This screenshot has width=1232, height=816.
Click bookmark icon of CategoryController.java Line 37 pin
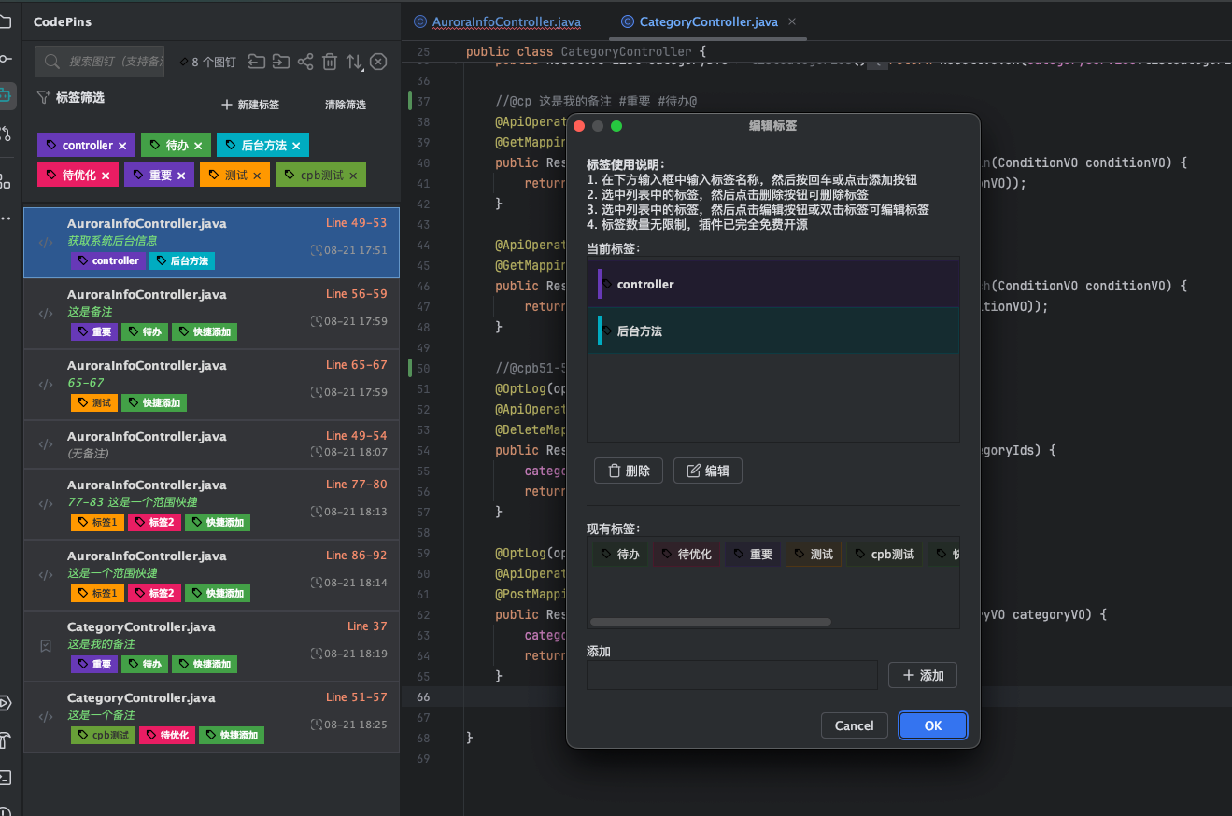coord(45,646)
